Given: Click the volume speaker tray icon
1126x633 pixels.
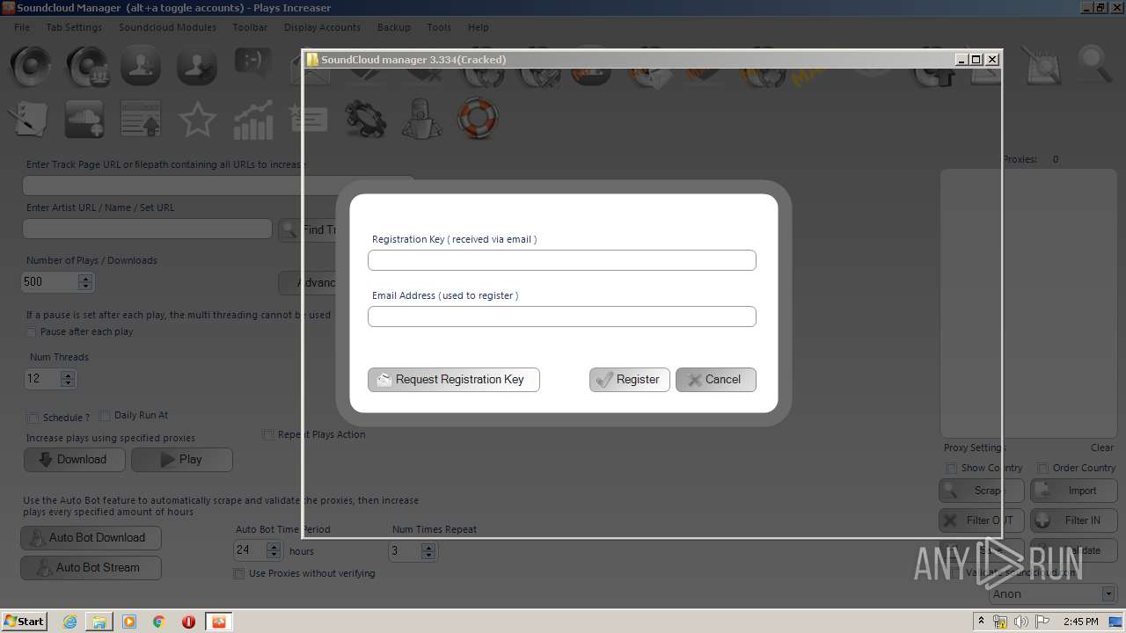Looking at the screenshot, I should [1020, 622].
